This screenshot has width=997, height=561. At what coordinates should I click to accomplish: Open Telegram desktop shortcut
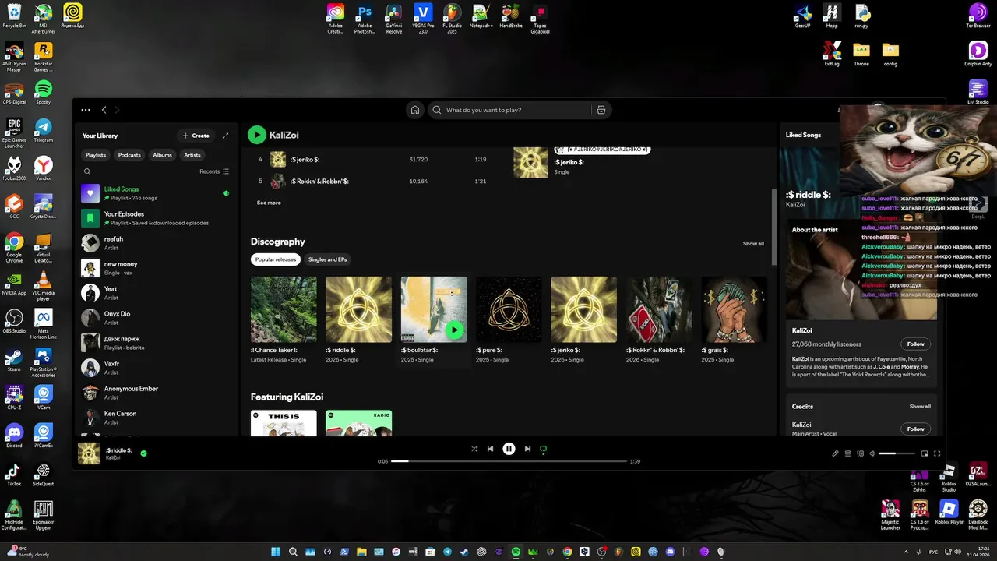click(x=44, y=130)
